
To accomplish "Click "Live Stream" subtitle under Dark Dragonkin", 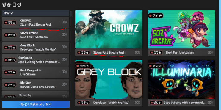I will [28, 74].
